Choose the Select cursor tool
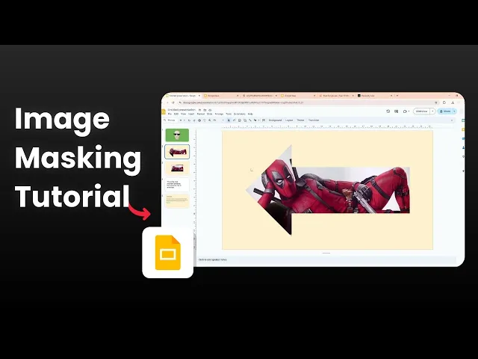This screenshot has width=478, height=359. 229,120
